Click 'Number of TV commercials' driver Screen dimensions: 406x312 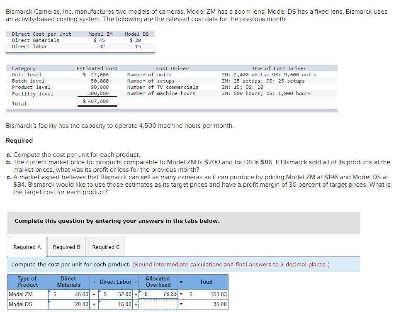click(163, 87)
